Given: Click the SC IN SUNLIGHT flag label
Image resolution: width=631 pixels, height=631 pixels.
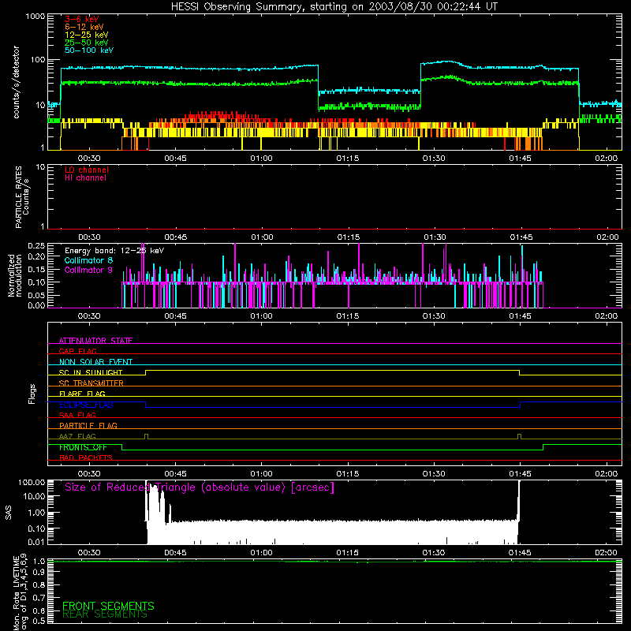Looking at the screenshot, I should tap(91, 372).
